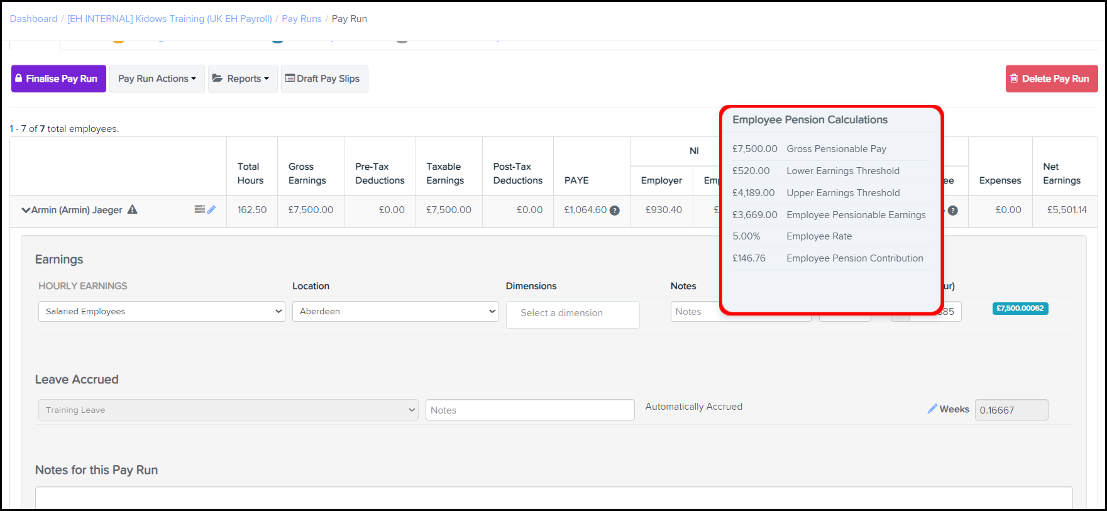The height and width of the screenshot is (511, 1107).
Task: Click the Leave Accrued Notes input field
Action: tap(529, 410)
